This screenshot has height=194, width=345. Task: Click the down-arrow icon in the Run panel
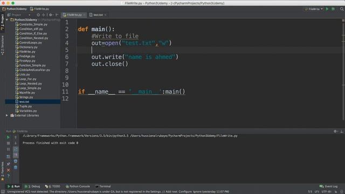[16, 143]
